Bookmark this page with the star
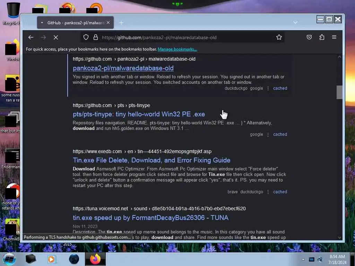The height and width of the screenshot is (266, 355). click(279, 37)
